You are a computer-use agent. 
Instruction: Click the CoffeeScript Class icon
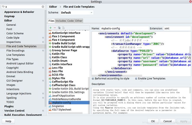click(x=50, y=85)
